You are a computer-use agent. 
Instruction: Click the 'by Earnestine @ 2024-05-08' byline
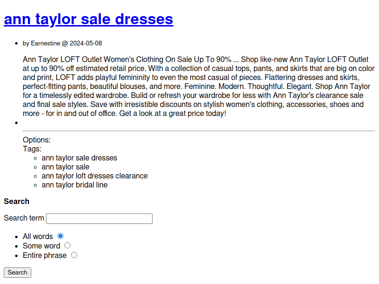(63, 43)
